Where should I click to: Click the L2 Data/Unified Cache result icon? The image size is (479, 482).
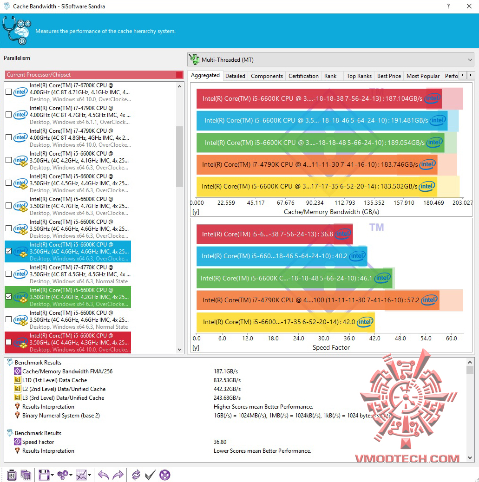[x=18, y=389]
